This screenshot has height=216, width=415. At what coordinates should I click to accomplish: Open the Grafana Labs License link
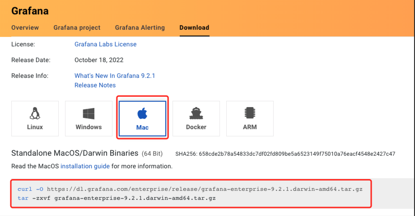[105, 44]
